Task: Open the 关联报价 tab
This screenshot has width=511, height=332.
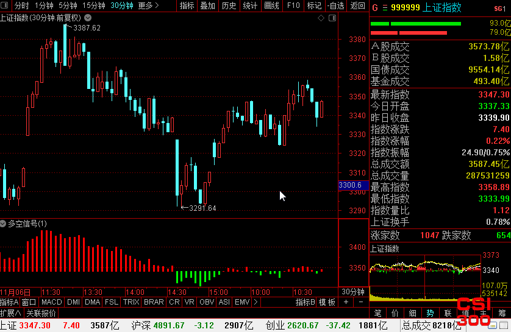Action: 41,313
